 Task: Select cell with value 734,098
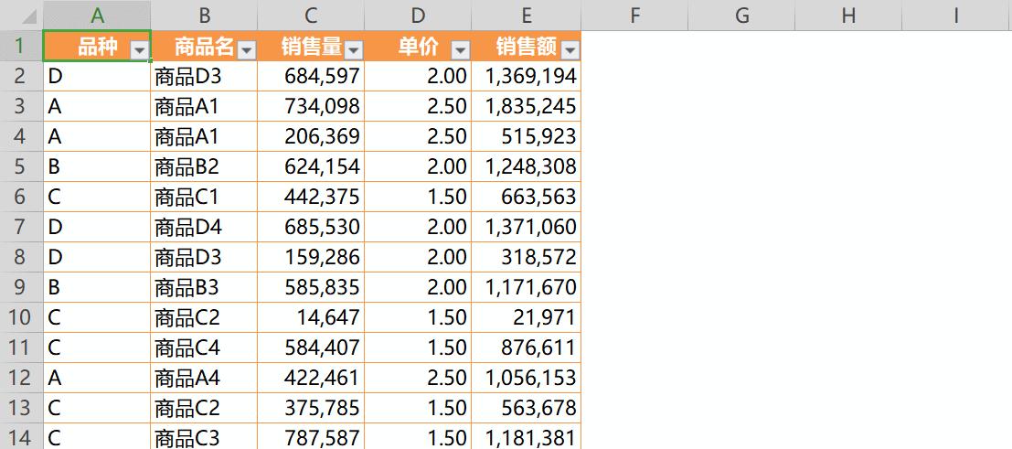(311, 107)
